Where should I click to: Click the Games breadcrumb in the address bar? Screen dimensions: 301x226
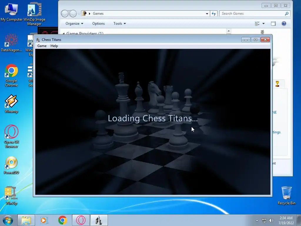(98, 14)
